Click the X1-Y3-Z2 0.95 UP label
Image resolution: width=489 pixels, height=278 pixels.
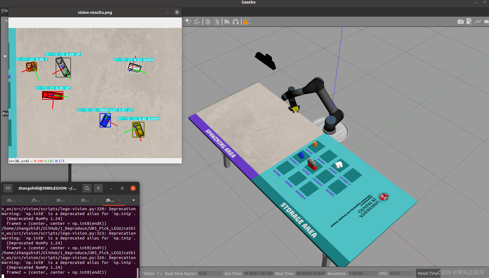tap(53, 88)
